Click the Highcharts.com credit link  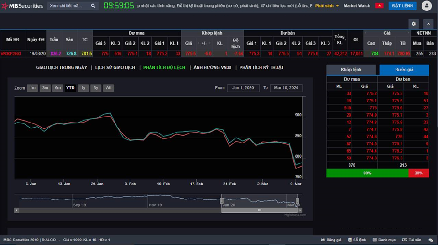pyautogui.click(x=295, y=215)
